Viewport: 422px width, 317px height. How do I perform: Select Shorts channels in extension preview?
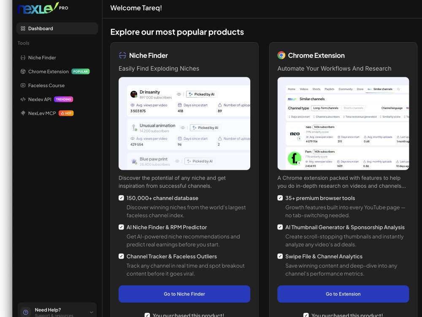click(353, 108)
